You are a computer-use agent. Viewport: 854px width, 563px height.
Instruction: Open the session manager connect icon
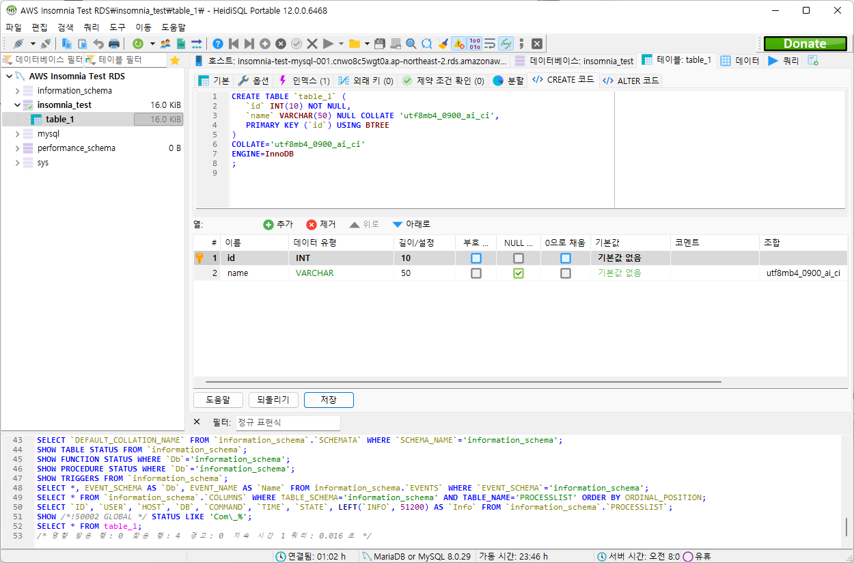pyautogui.click(x=18, y=44)
